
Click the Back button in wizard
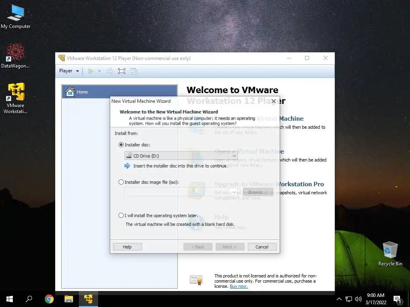click(x=198, y=247)
